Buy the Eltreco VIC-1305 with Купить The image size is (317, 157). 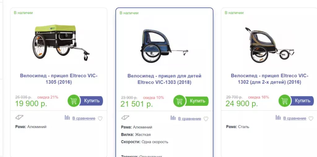click(92, 101)
